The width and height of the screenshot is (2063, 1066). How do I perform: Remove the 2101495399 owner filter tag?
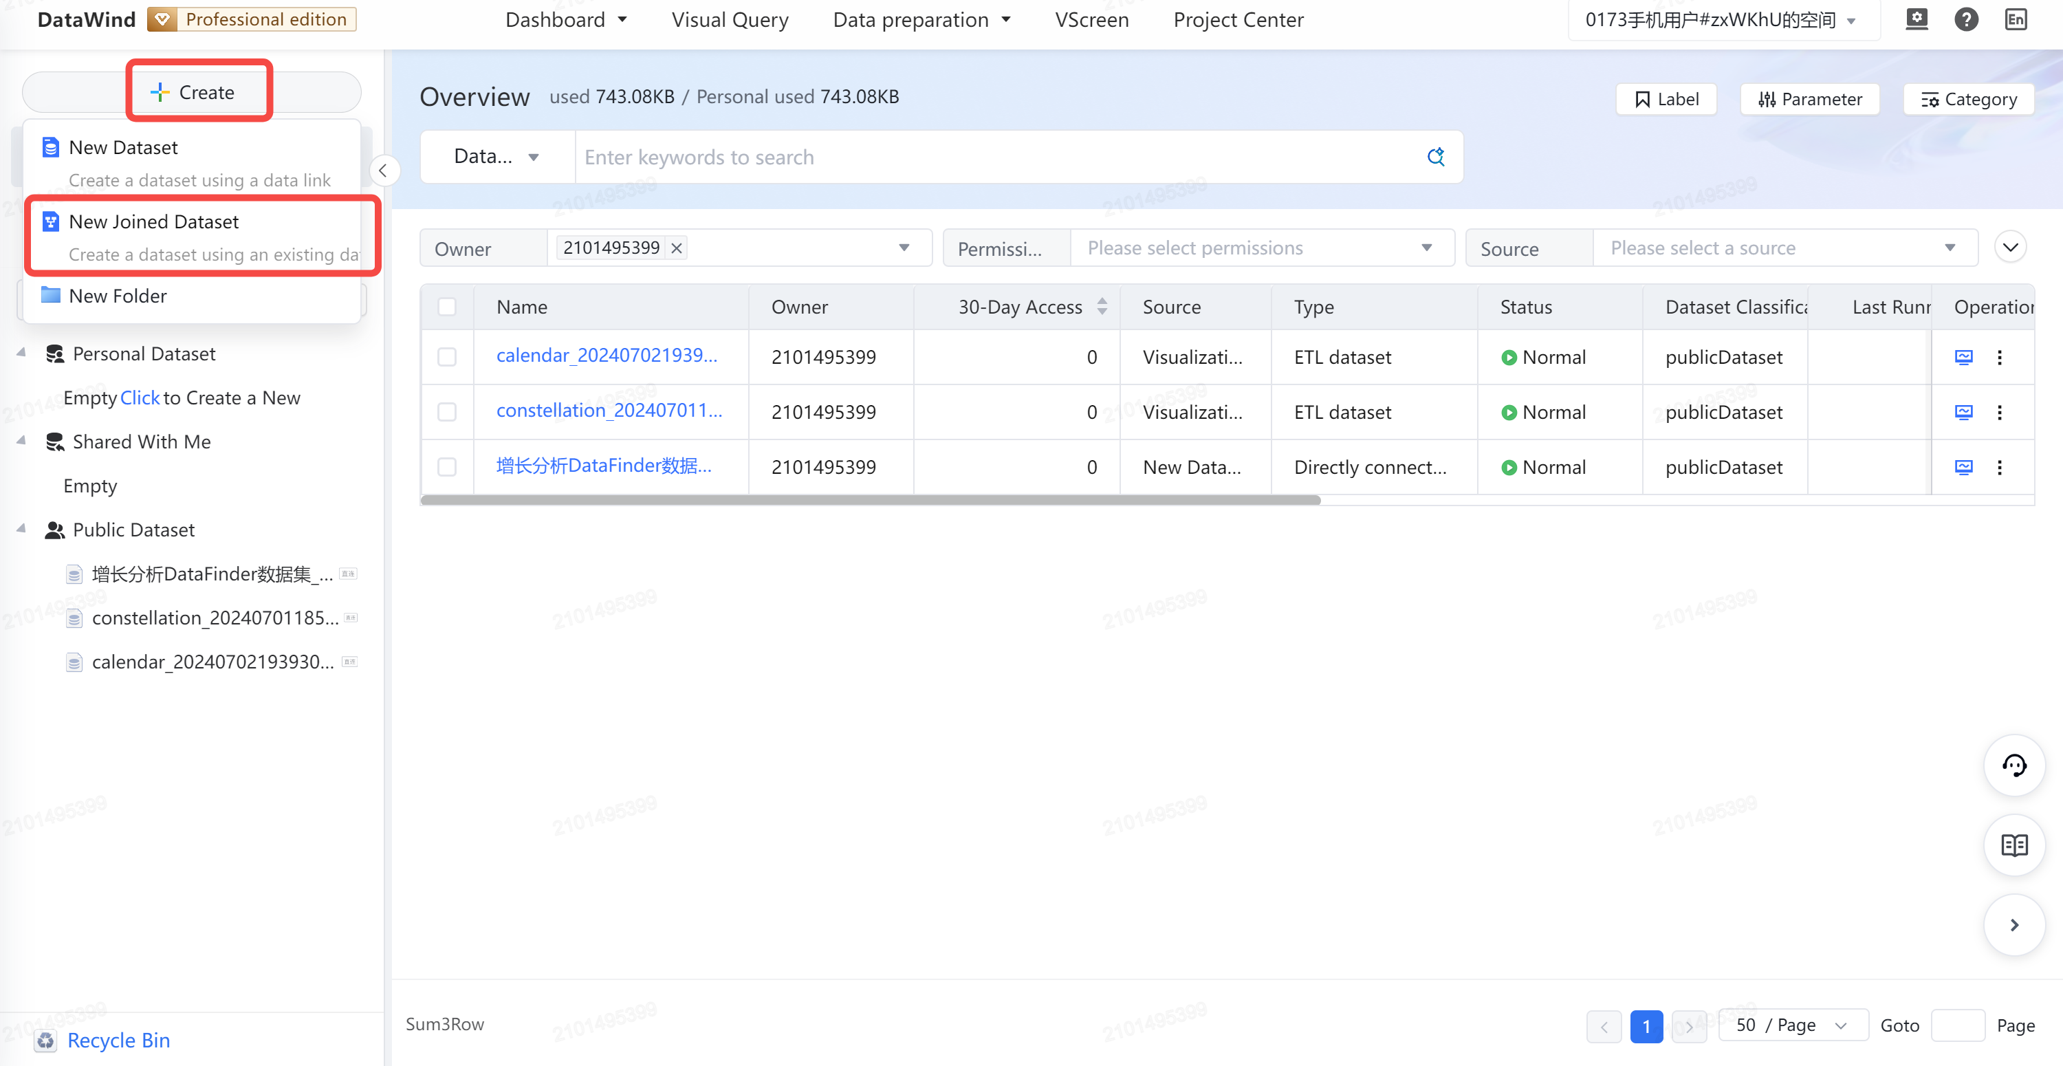tap(677, 248)
